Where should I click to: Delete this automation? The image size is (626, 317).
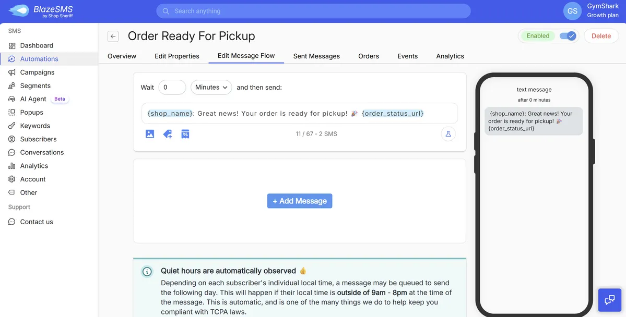click(x=600, y=35)
